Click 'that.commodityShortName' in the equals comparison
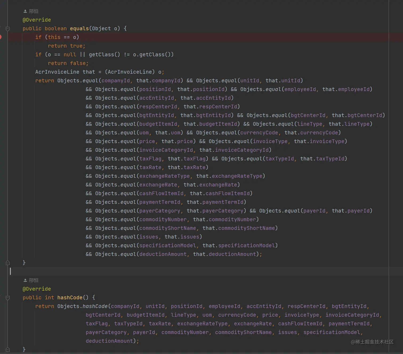 click(239, 228)
